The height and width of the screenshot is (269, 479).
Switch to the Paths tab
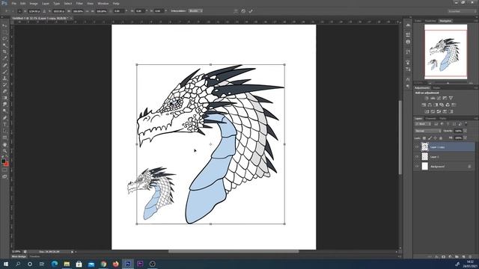point(442,118)
